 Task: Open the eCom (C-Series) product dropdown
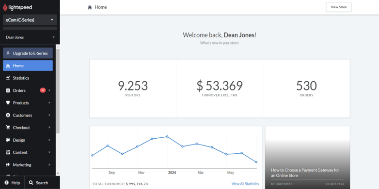[30, 20]
